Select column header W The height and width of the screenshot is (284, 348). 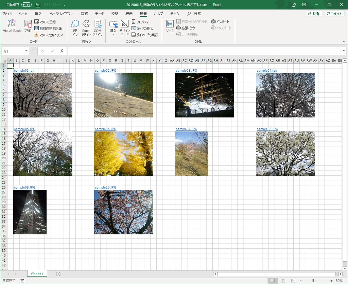coord(147,60)
